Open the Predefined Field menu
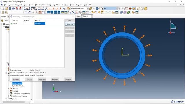185x104 pixels. (45, 5)
